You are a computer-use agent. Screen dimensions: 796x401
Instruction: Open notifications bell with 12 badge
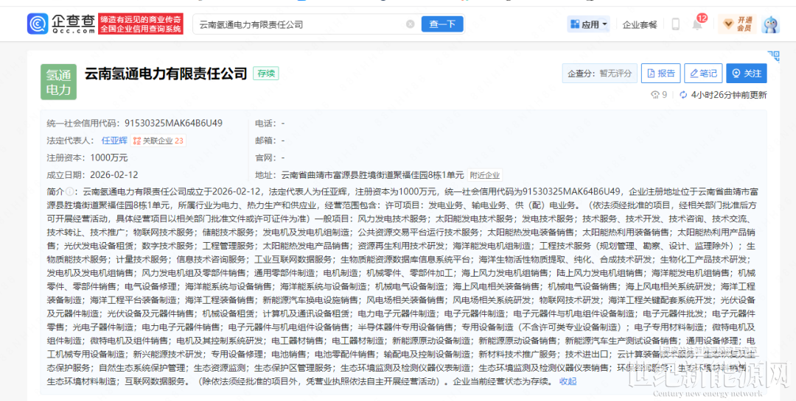point(696,24)
